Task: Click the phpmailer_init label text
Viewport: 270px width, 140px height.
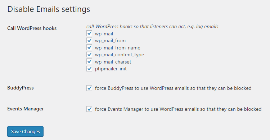Action: point(111,69)
